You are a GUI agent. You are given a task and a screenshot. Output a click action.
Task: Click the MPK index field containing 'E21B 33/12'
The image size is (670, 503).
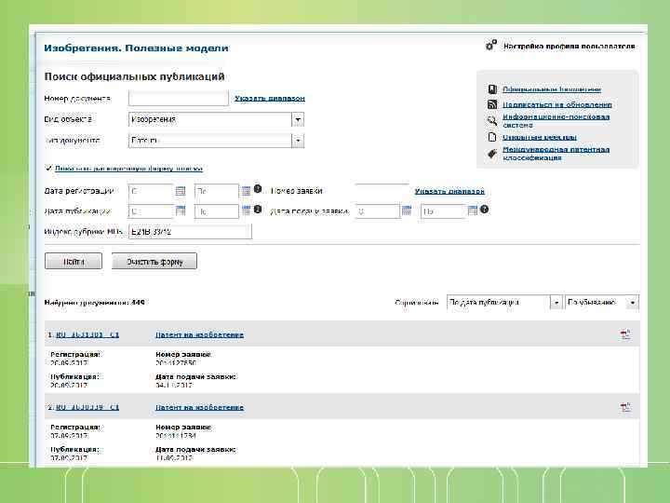pyautogui.click(x=190, y=232)
